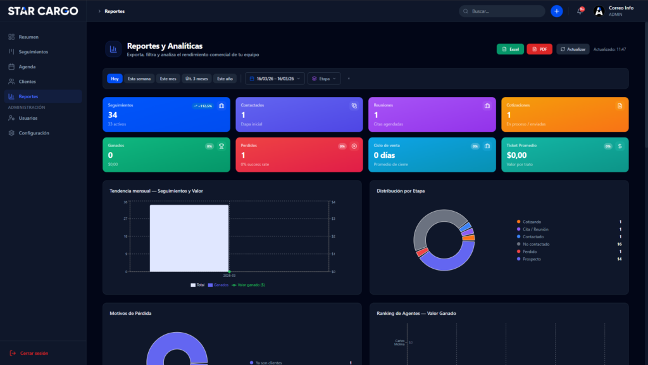
Task: Log out with Cerrar sesión
Action: tap(29, 353)
